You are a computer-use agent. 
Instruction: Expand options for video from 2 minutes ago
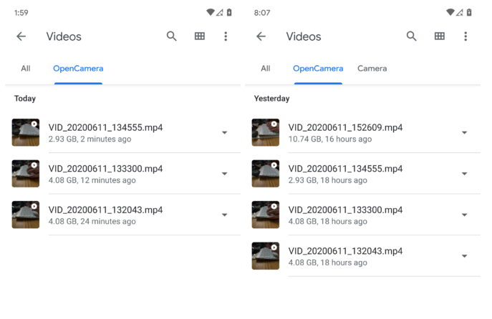coord(224,132)
